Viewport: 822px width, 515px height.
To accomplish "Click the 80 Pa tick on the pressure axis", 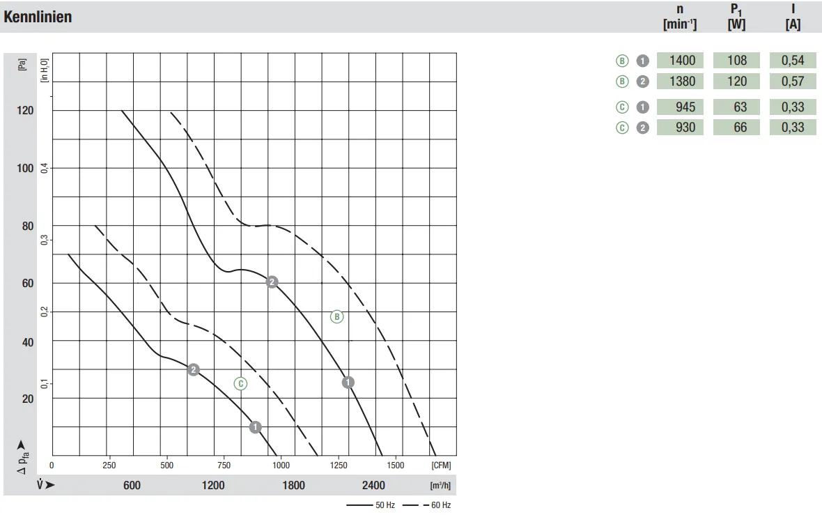I will 28,226.
